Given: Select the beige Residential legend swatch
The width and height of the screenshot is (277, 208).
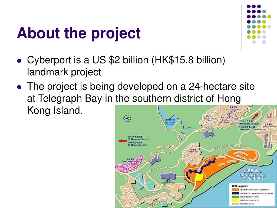Looking at the screenshot, I should tap(236, 204).
